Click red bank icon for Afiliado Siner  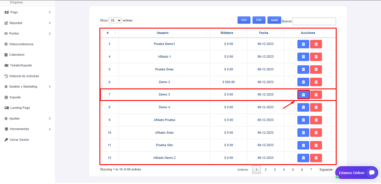pos(316,133)
